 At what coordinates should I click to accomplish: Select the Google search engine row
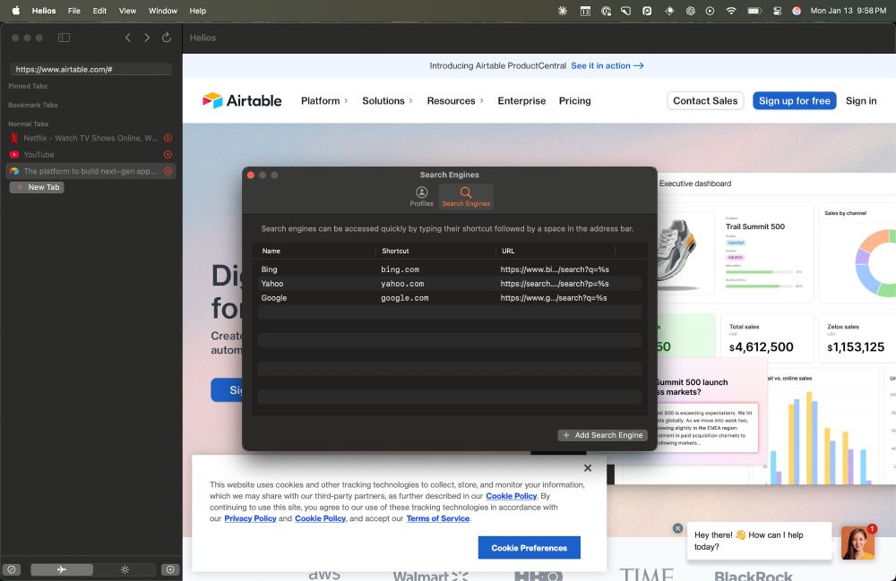pyautogui.click(x=450, y=298)
